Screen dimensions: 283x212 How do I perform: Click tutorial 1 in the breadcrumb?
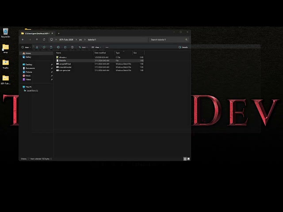[92, 40]
